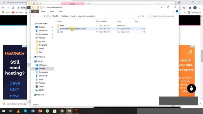This screenshot has height=114, width=203.
Task: Open the Home ribbon tab
Action: pyautogui.click(x=43, y=11)
